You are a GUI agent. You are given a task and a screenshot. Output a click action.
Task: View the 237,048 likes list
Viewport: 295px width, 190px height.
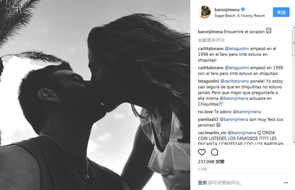click(x=211, y=161)
